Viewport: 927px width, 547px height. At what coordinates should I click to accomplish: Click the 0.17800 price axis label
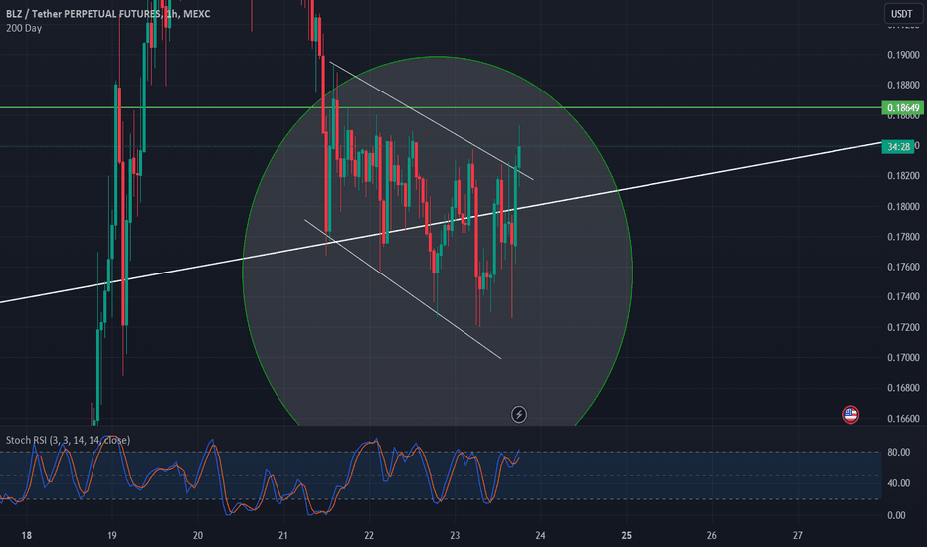coord(903,237)
